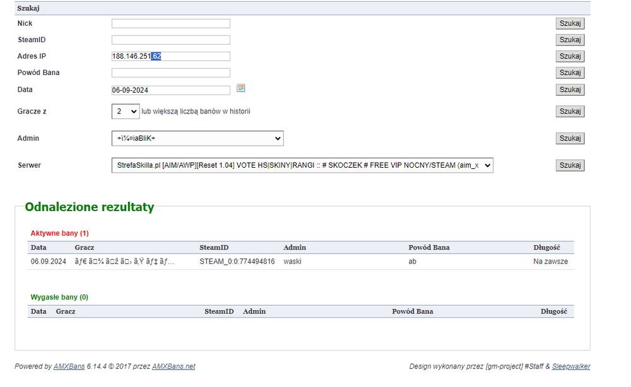Click the Data input with 06-09-2024

(171, 90)
